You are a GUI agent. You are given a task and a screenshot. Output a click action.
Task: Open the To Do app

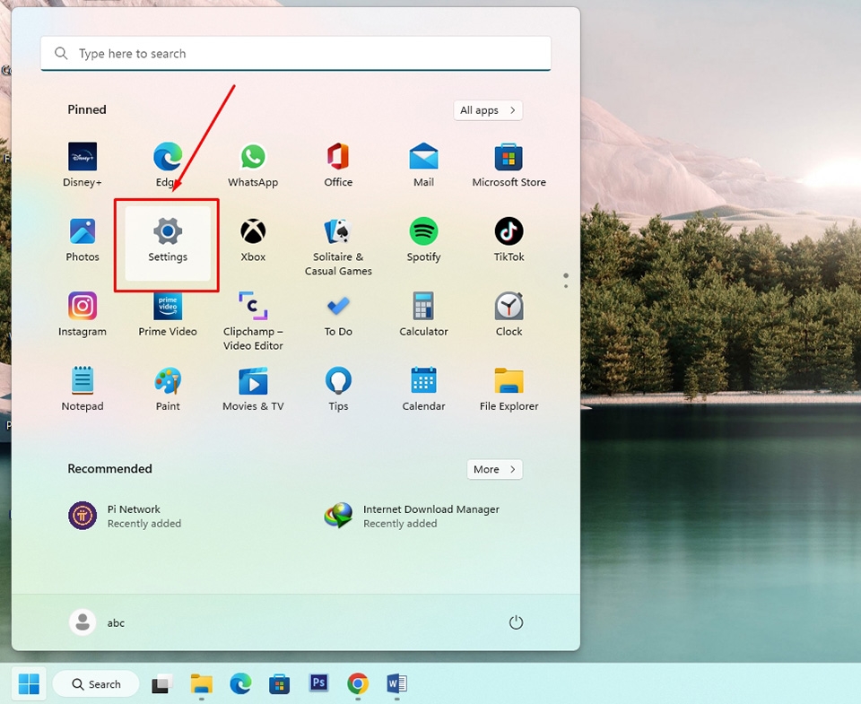pyautogui.click(x=338, y=314)
